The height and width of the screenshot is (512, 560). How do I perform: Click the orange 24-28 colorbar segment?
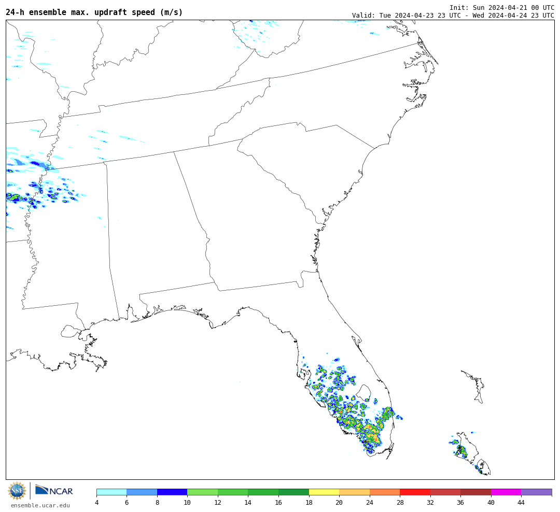click(385, 492)
